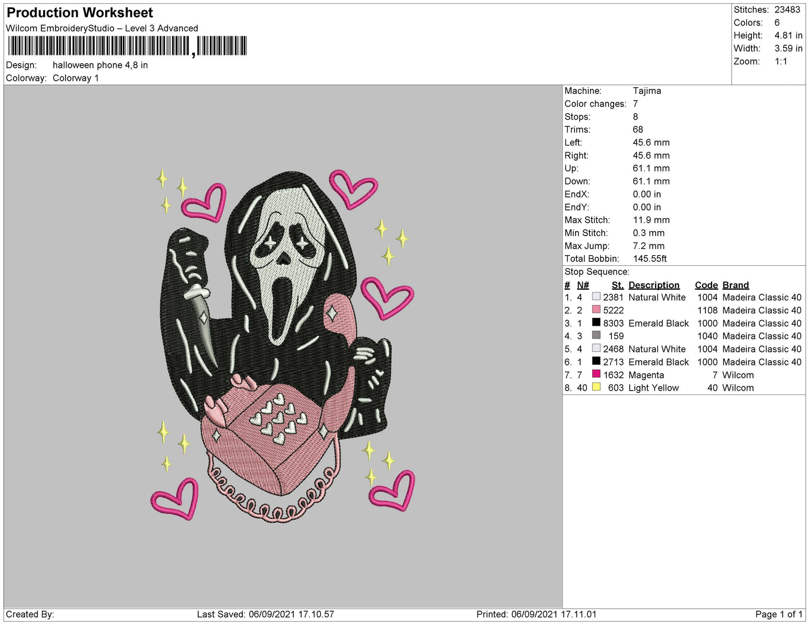Click the Emerald Black swatch in row 6

596,361
